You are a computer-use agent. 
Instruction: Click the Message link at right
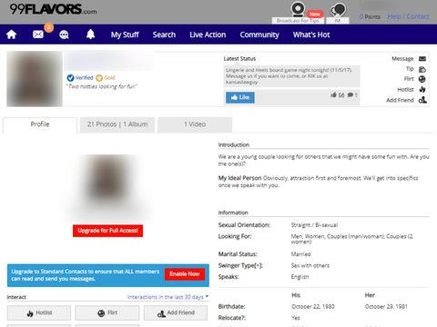tap(402, 59)
